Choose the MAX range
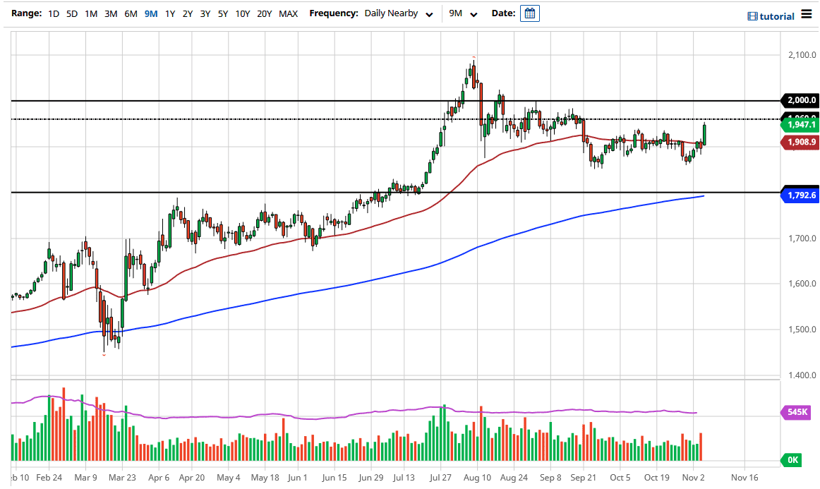 point(288,13)
